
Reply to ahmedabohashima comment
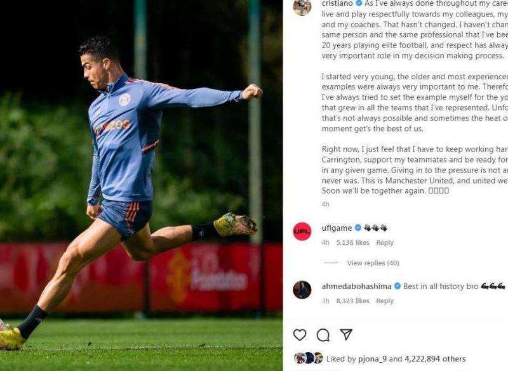pos(385,301)
